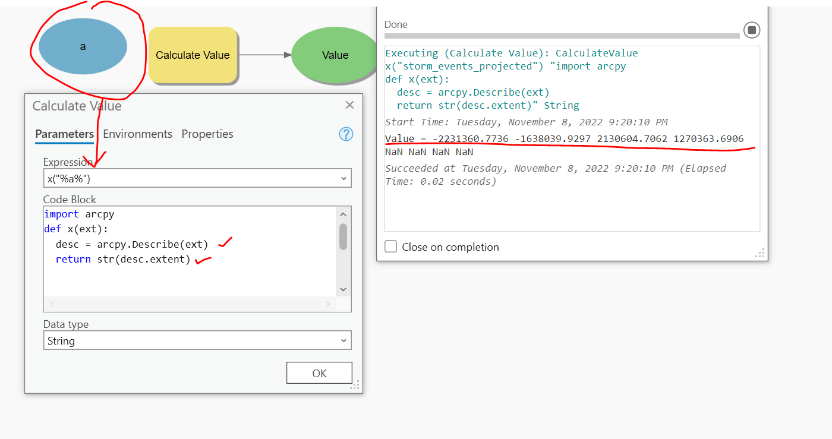Image resolution: width=832 pixels, height=439 pixels.
Task: Select the yellow Calculate Value tool node
Action: click(193, 55)
